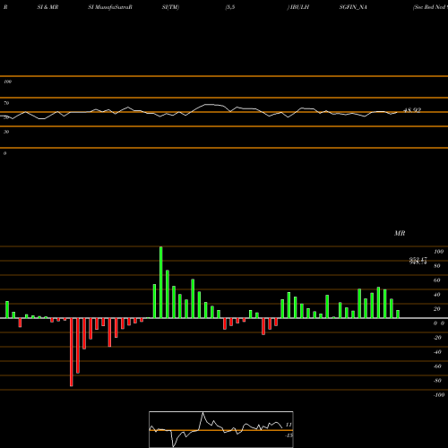The width and height of the screenshot is (448, 448).
Task: Open the mini overview line chart thumbnail
Action: (x=221, y=429)
